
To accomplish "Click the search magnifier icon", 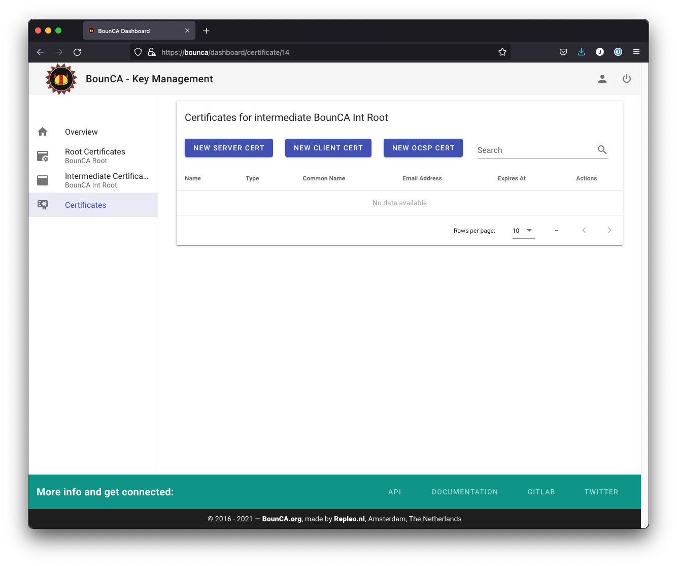I will point(602,149).
